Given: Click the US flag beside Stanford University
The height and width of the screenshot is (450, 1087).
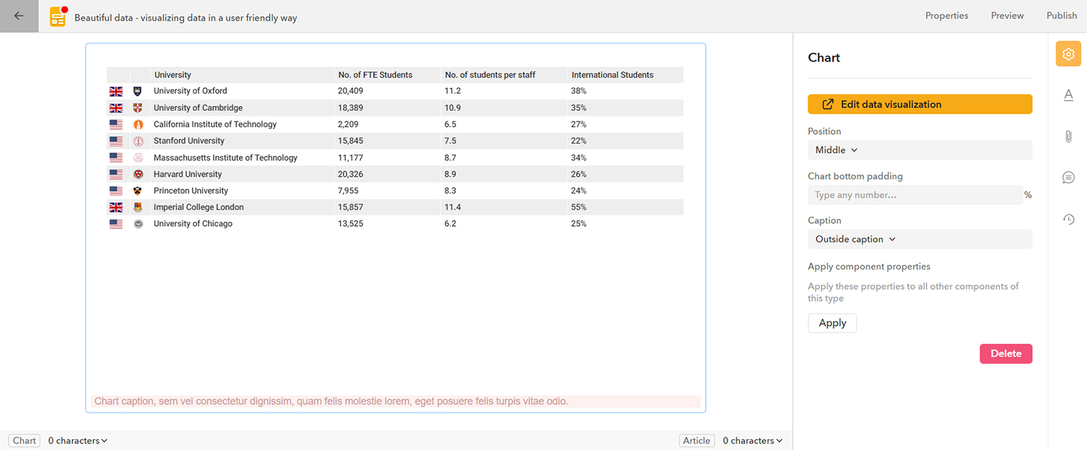Looking at the screenshot, I should click(x=116, y=141).
